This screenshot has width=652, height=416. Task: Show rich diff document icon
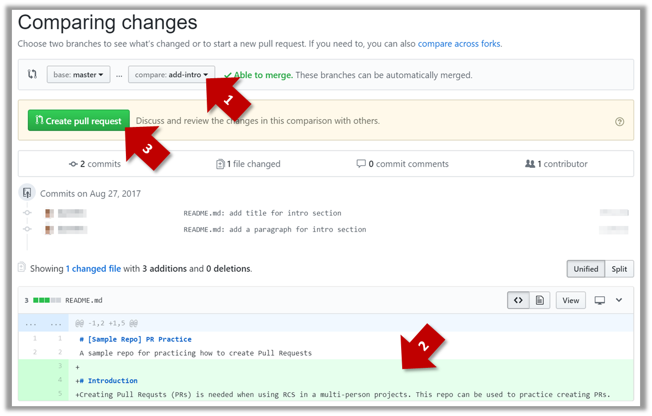pyautogui.click(x=540, y=300)
